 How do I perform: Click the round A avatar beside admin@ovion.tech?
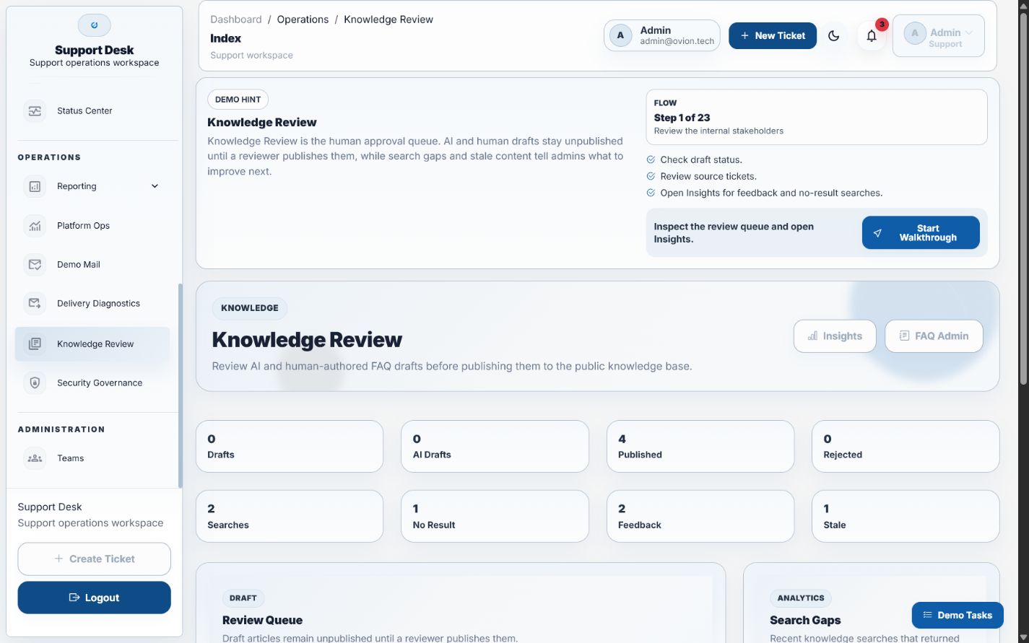point(620,35)
